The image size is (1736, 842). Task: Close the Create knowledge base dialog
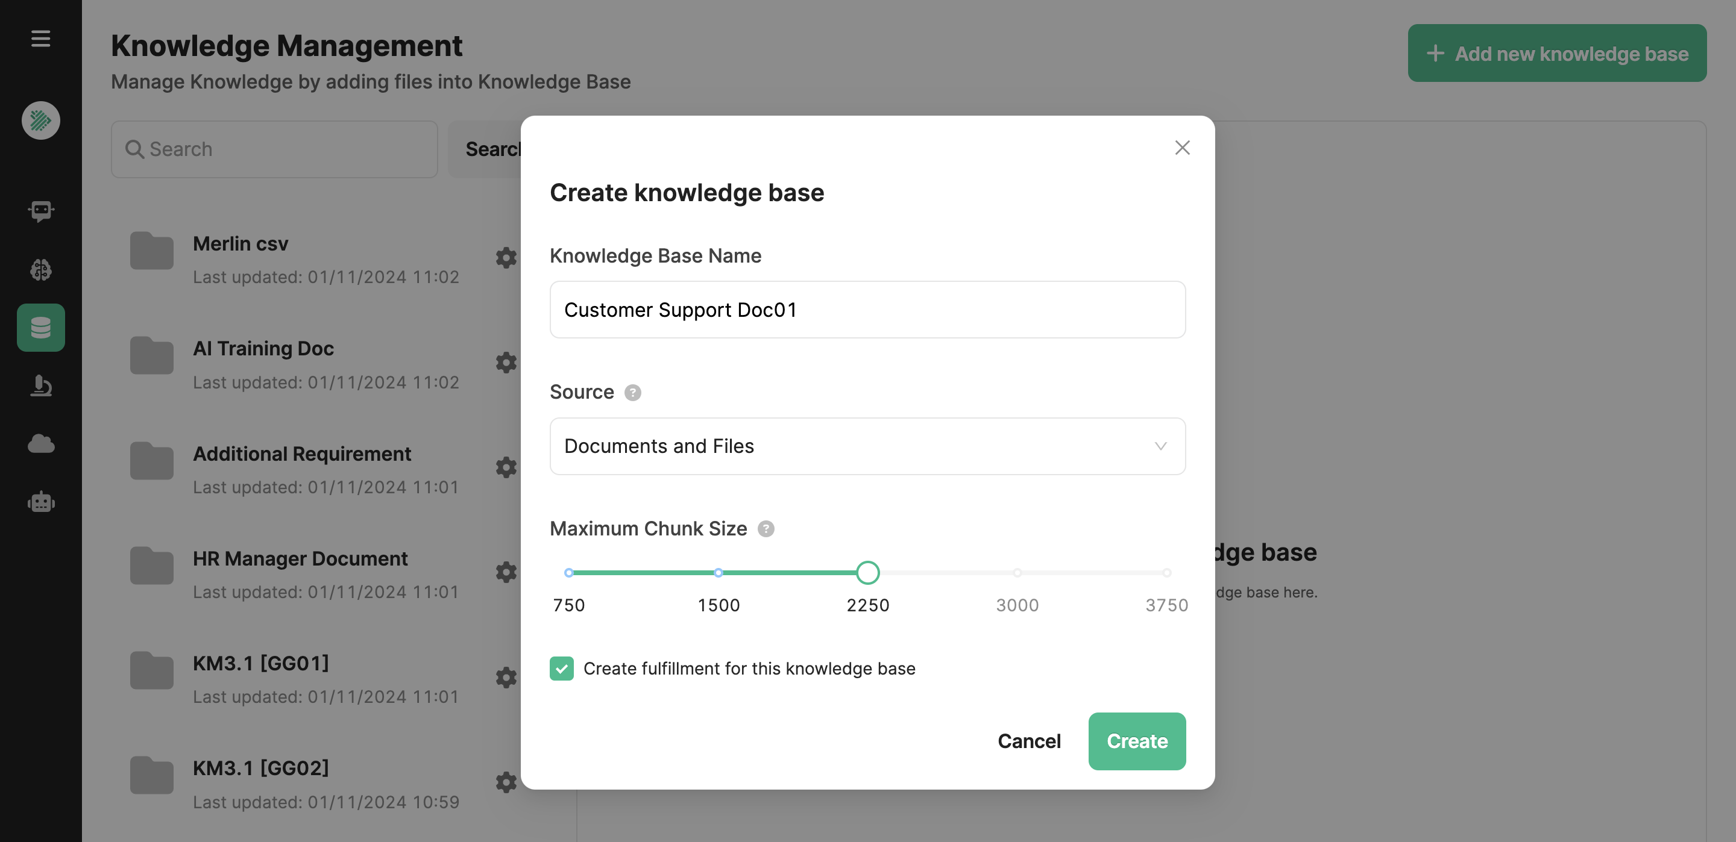point(1182,148)
